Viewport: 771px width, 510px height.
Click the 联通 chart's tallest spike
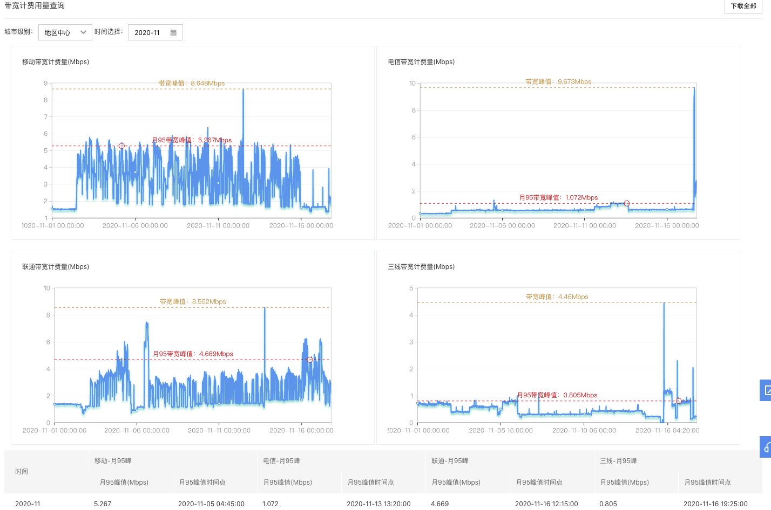tap(265, 309)
